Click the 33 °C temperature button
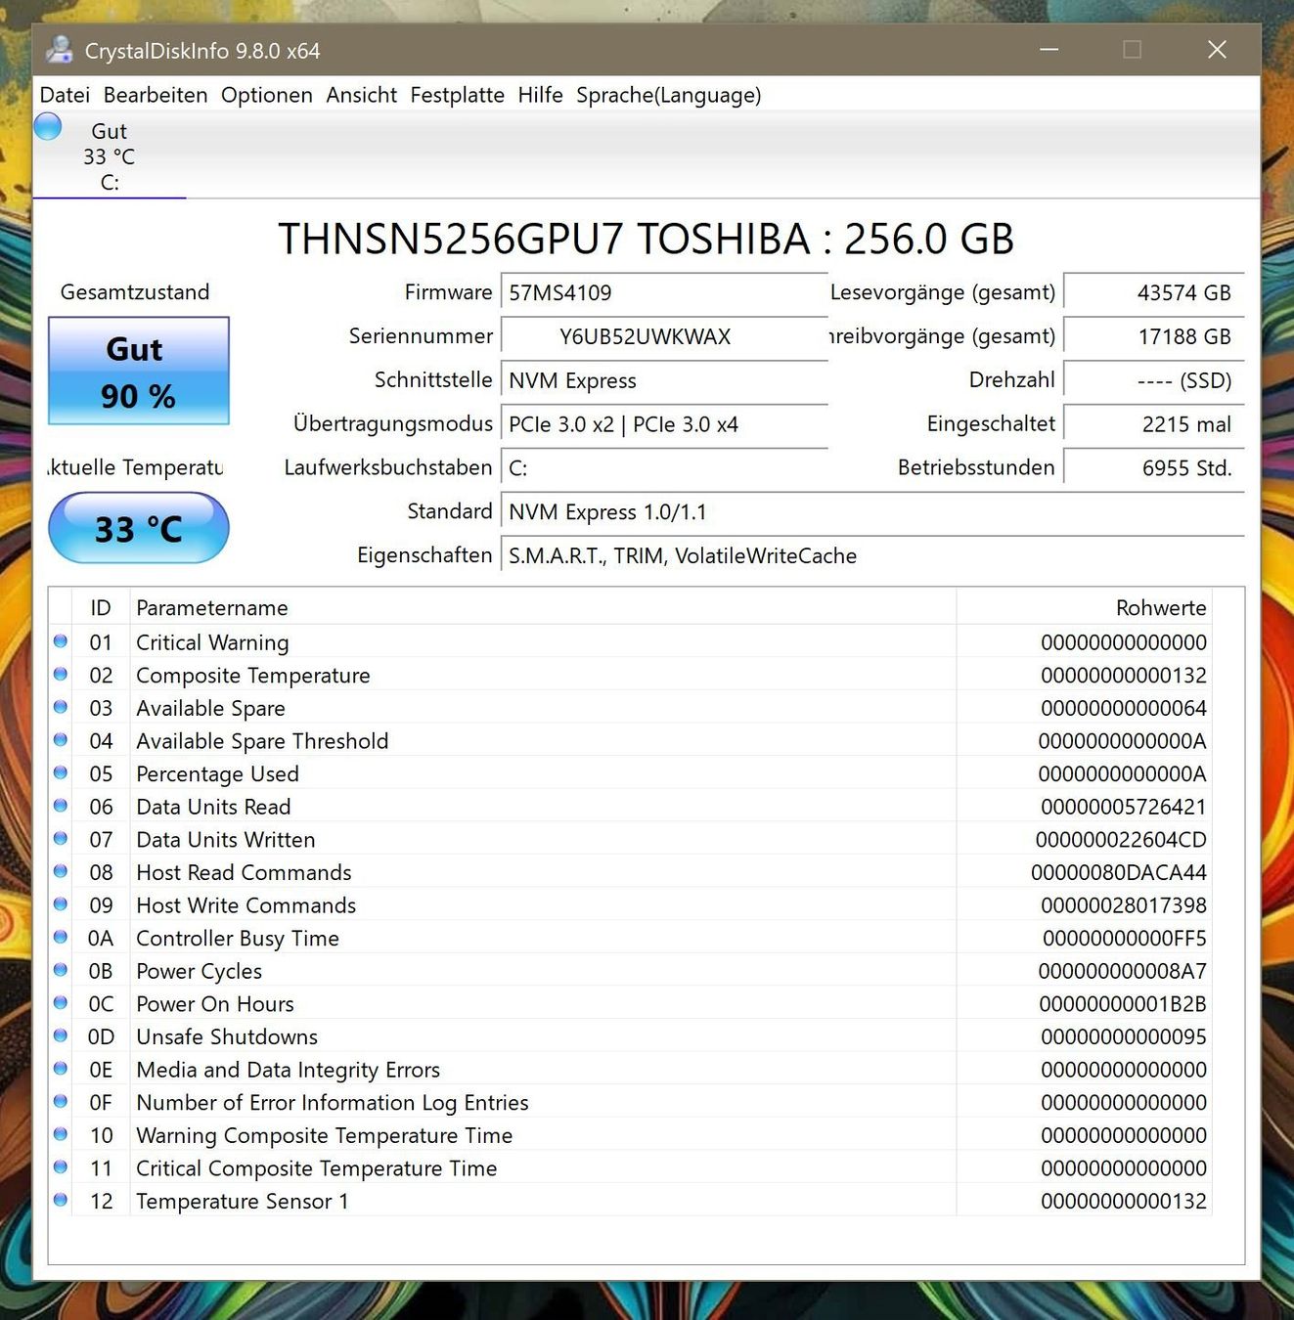Image resolution: width=1294 pixels, height=1320 pixels. point(139,528)
